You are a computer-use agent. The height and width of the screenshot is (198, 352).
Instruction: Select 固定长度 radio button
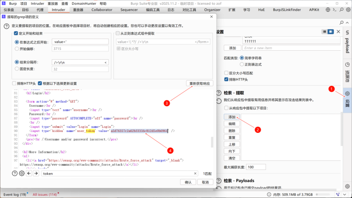point(17,69)
